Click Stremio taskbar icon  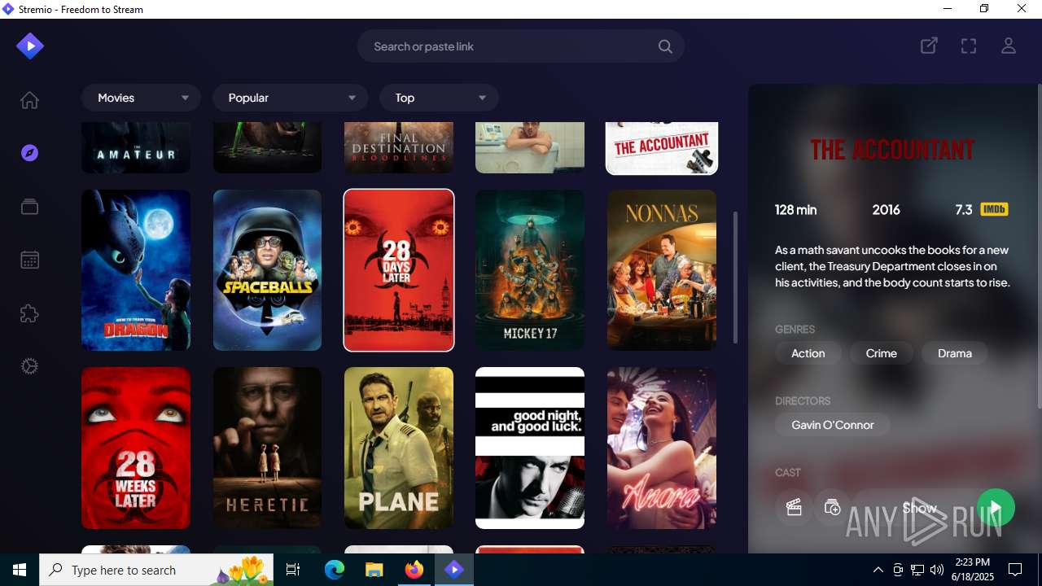pos(454,570)
